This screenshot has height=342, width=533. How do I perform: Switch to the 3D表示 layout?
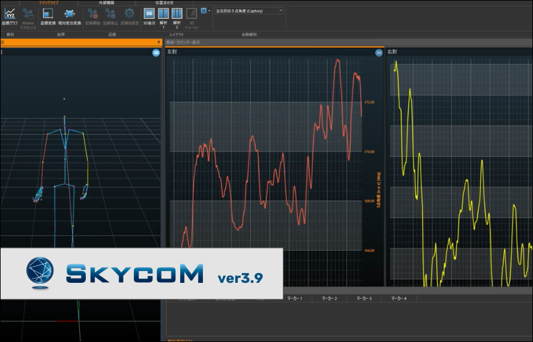(149, 16)
